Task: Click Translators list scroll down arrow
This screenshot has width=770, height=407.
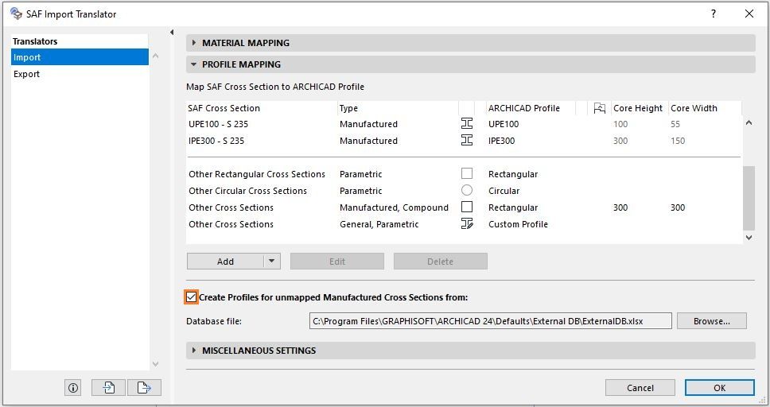Action: (155, 364)
